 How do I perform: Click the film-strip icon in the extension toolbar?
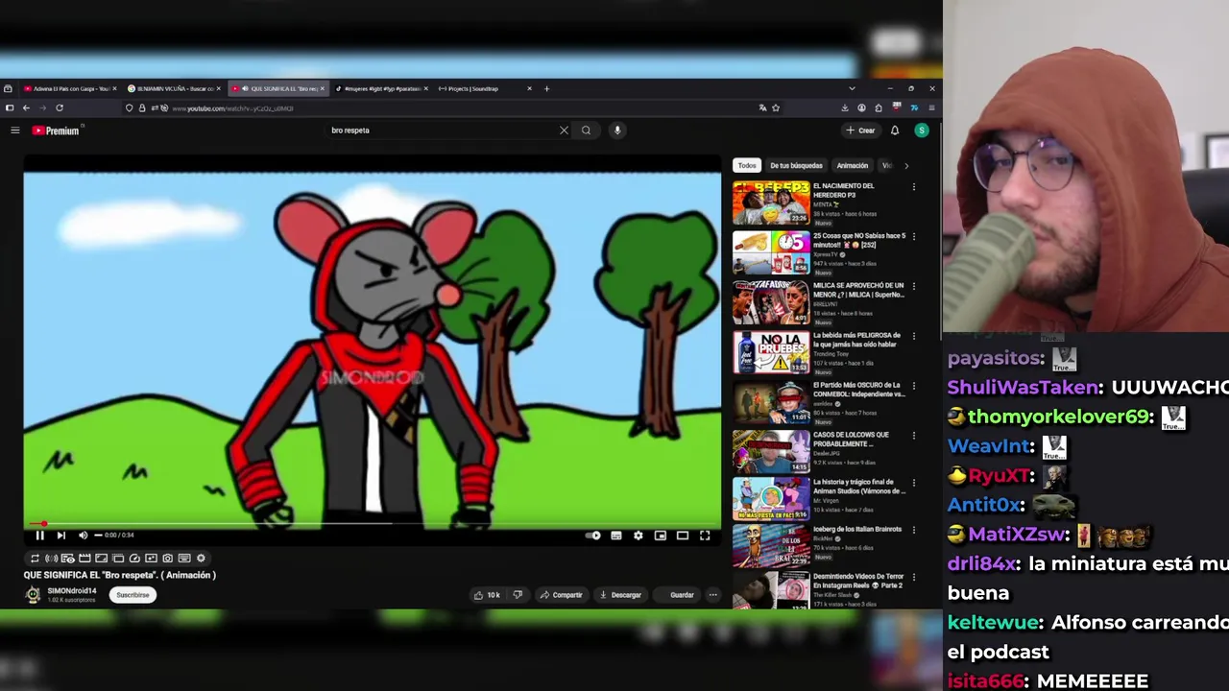coord(84,559)
